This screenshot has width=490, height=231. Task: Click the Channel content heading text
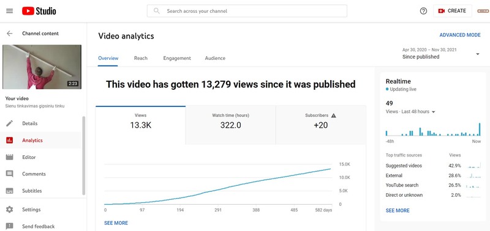click(x=40, y=34)
